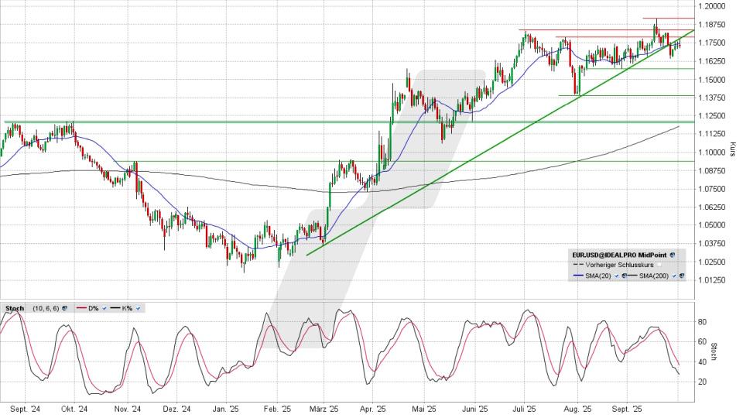Hide the D% stochastic line checkbox

103,308
